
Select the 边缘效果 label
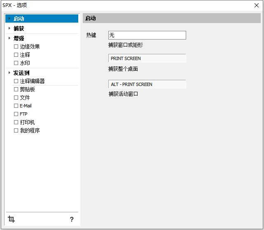pyautogui.click(x=30, y=46)
